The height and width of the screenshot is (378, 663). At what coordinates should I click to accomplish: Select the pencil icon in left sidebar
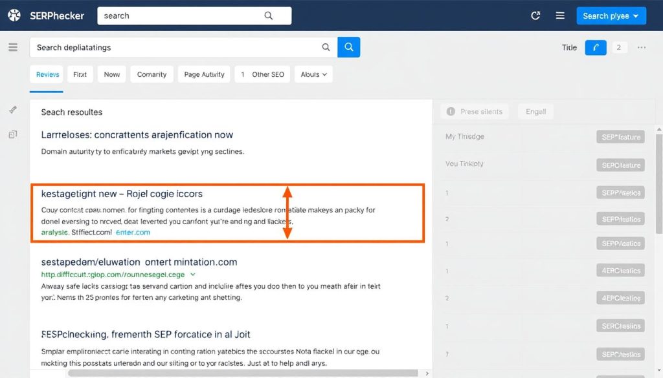pyautogui.click(x=12, y=109)
